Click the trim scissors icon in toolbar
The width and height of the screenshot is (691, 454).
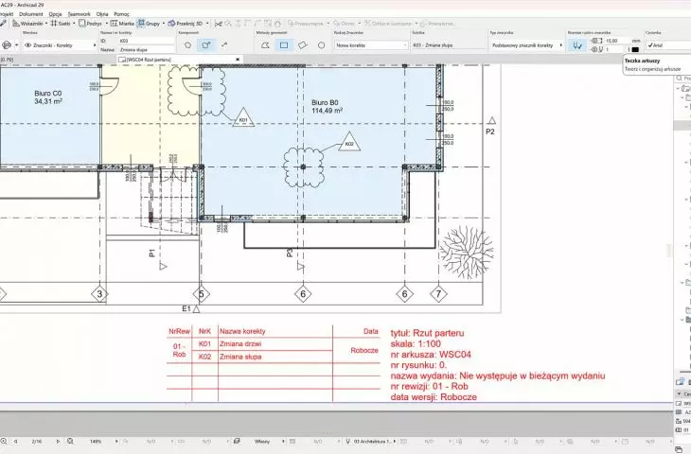(x=218, y=24)
